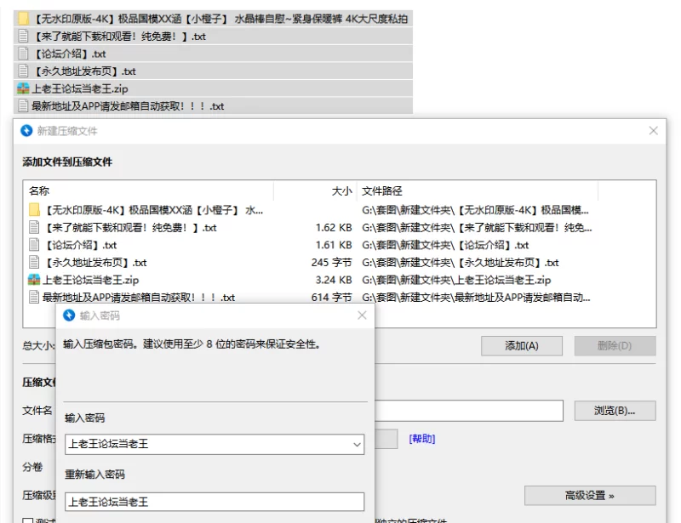Click the 名称 column header
Image resolution: width=681 pixels, height=523 pixels.
point(39,191)
